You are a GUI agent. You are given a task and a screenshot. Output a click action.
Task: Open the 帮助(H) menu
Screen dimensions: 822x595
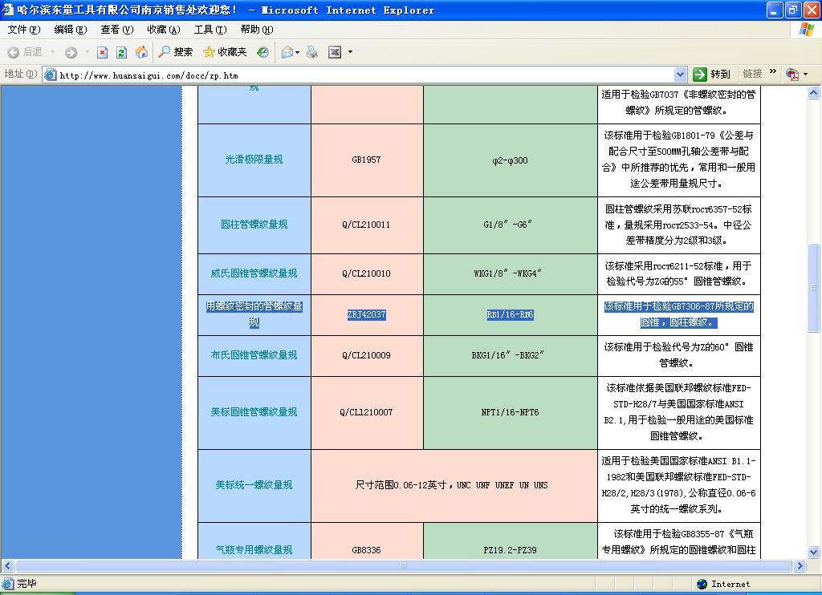point(257,30)
